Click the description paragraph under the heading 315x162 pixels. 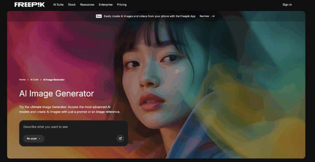70,109
